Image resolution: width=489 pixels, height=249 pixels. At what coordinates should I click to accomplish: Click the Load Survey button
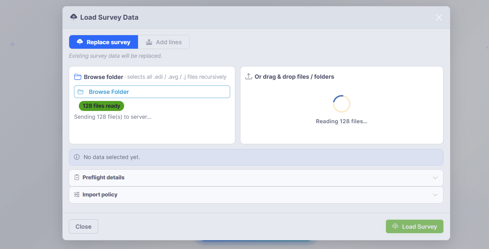tap(414, 226)
